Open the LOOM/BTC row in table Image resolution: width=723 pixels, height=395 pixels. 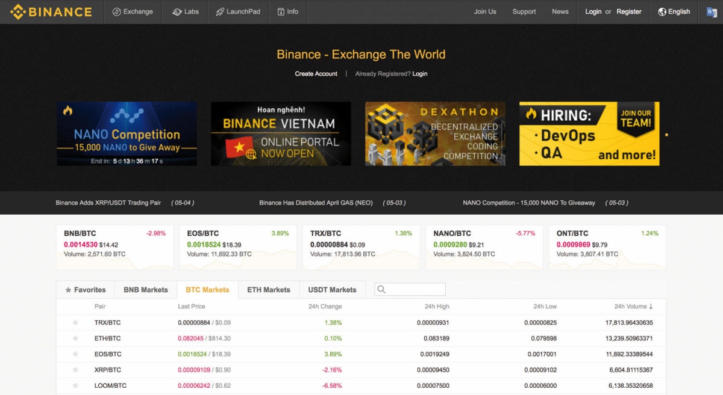coord(361,385)
